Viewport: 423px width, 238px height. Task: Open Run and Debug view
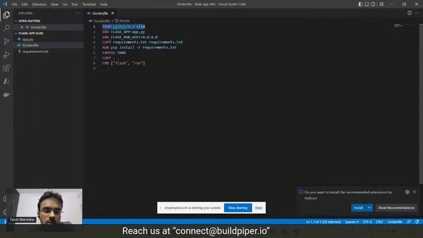7,54
